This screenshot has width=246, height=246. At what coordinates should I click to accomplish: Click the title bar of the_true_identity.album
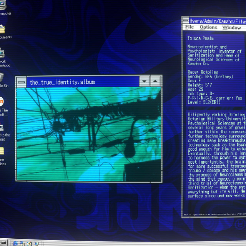coord(83,82)
